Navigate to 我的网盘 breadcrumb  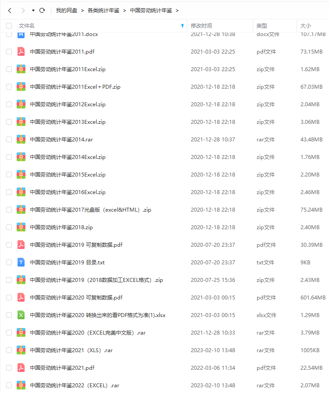coord(67,11)
